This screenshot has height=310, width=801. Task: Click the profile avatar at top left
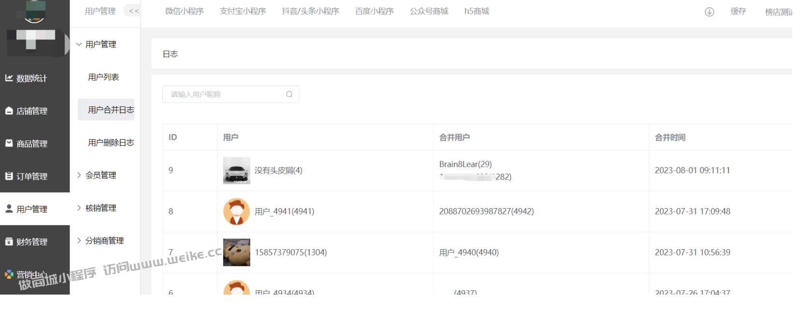point(34,11)
